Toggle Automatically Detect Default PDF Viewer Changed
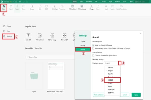Viewport: 151px width, 100px height. [93, 48]
